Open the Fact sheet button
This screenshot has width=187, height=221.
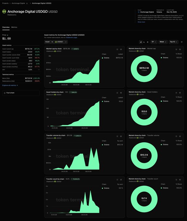click(x=21, y=93)
